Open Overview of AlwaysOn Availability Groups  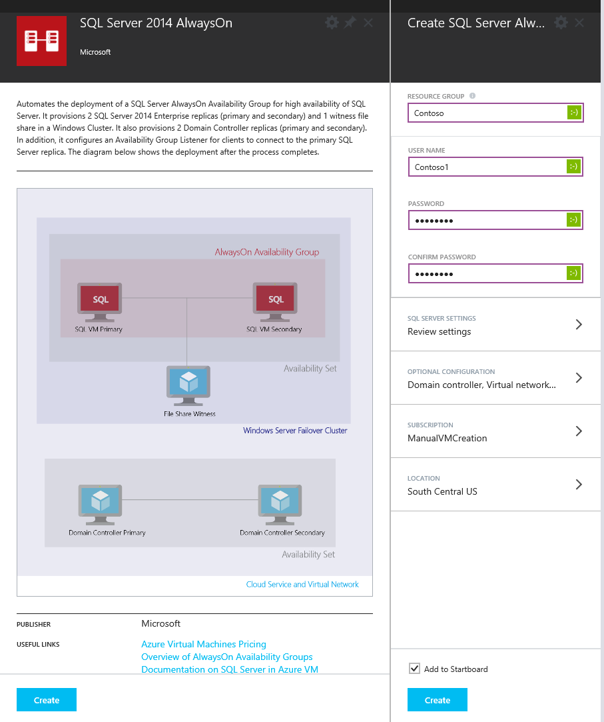click(226, 657)
